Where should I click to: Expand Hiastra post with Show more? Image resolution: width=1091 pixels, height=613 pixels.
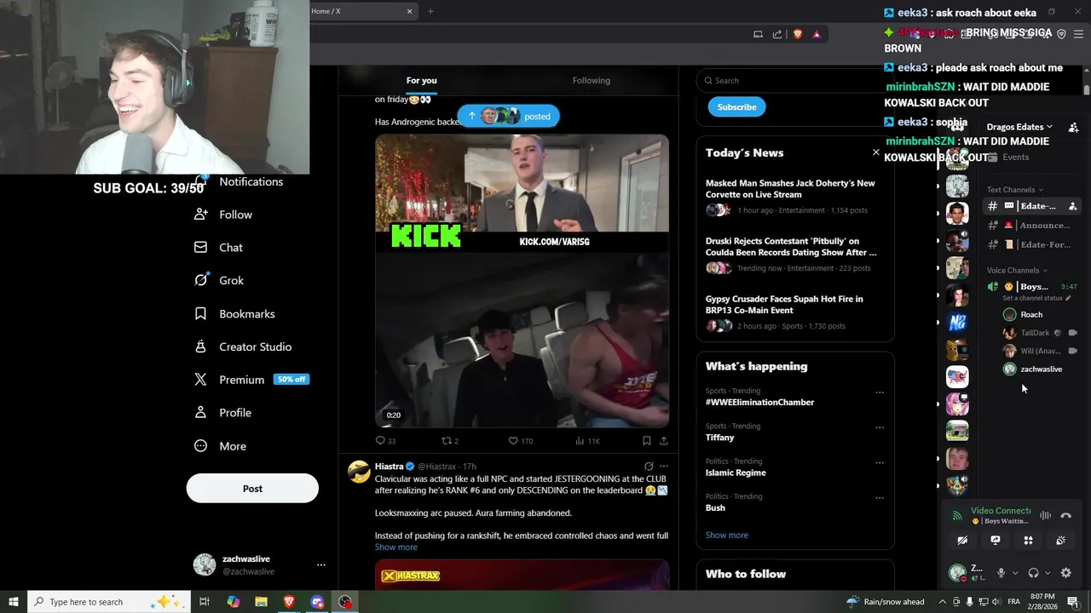(395, 547)
